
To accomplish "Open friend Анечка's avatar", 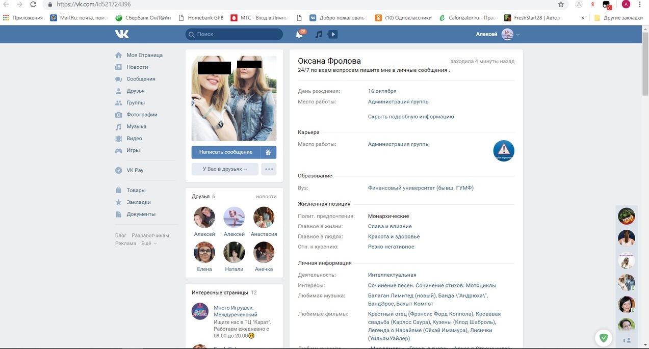I will pyautogui.click(x=264, y=252).
